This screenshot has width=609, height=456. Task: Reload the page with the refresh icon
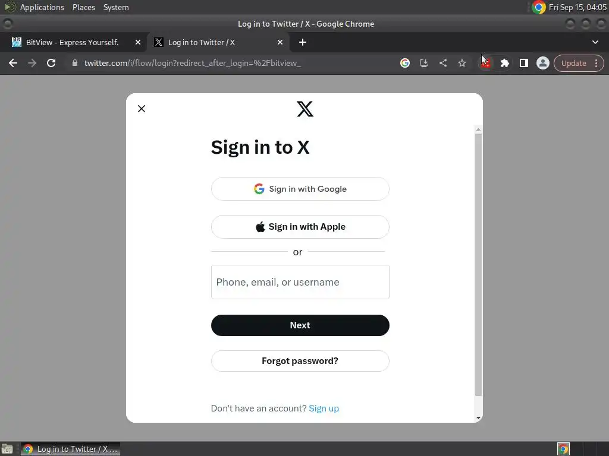click(x=51, y=63)
